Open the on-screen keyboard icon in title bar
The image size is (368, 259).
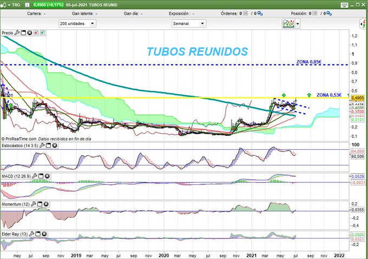point(344,5)
